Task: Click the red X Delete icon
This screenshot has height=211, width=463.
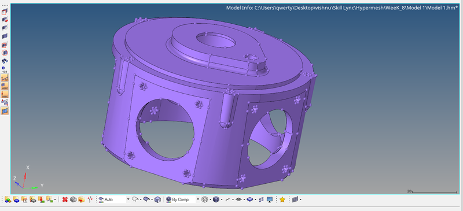Action: [x=65, y=200]
